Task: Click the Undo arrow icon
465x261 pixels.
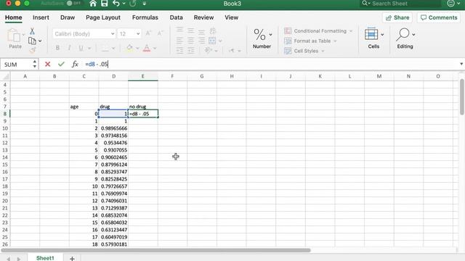Action: tap(116, 4)
